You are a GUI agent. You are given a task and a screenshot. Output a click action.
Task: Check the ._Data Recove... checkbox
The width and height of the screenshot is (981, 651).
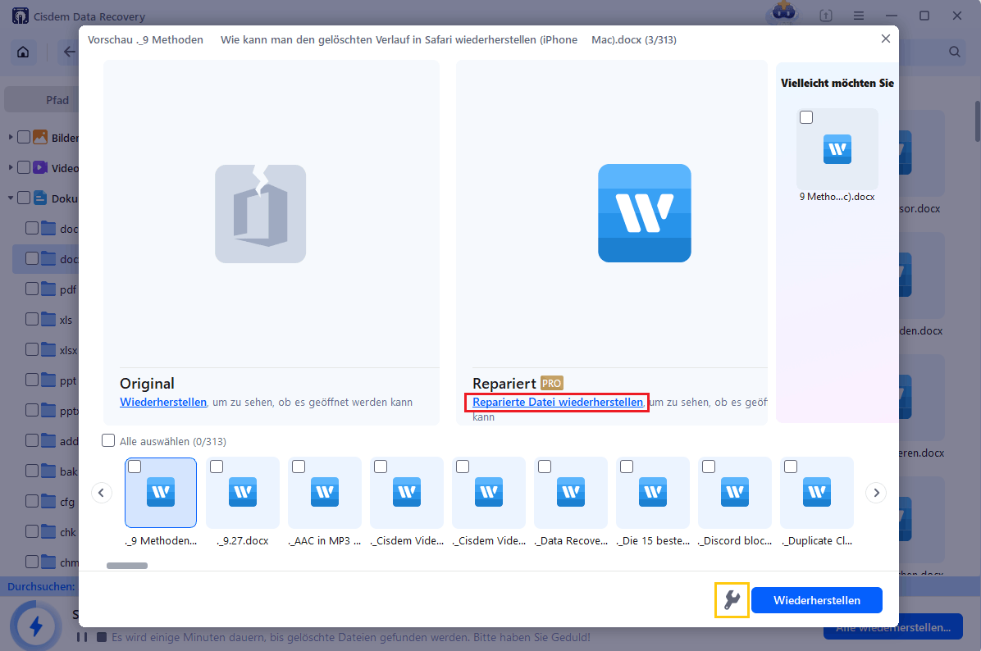click(545, 467)
